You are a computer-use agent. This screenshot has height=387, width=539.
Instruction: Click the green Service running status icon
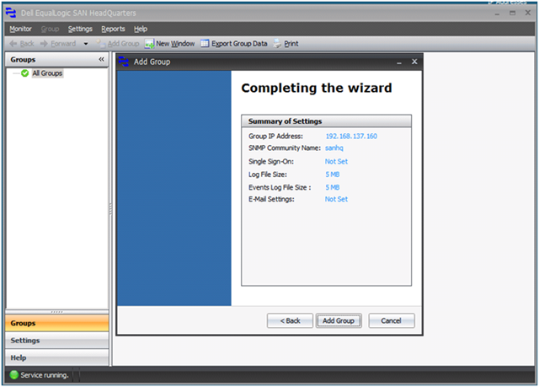[x=14, y=374]
